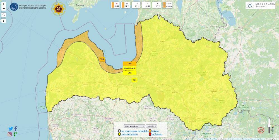Zoom out of the map
This screenshot has width=279, height=140.
coord(4,9)
